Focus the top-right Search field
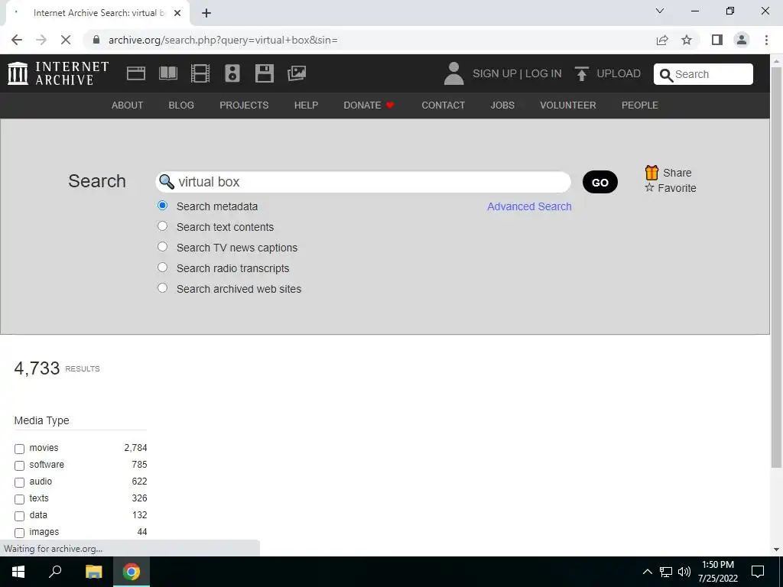Viewport: 783px width, 587px height. click(703, 74)
